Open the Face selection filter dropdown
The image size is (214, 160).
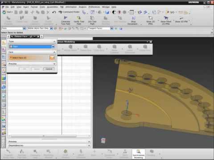[x=25, y=28]
